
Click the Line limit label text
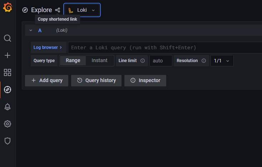128,61
